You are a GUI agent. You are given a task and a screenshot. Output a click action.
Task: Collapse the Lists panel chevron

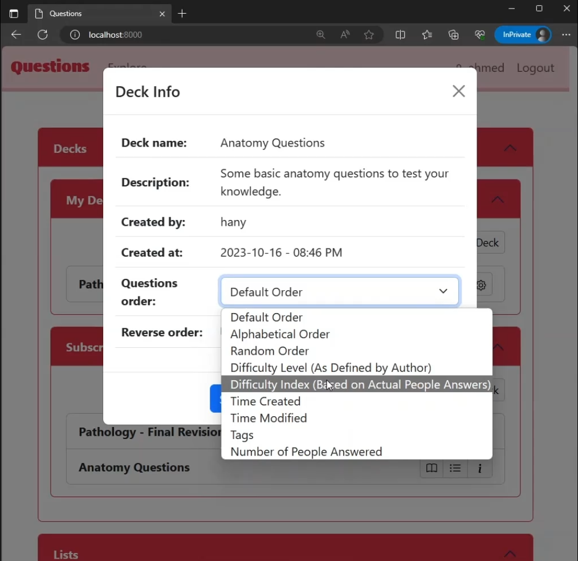coord(510,554)
